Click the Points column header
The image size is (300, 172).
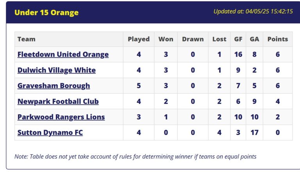coord(278,39)
